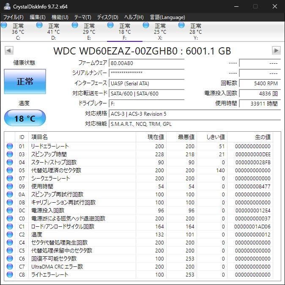Click the 最悪値 column header
Screen dimensions: 285x285
pyautogui.click(x=181, y=137)
